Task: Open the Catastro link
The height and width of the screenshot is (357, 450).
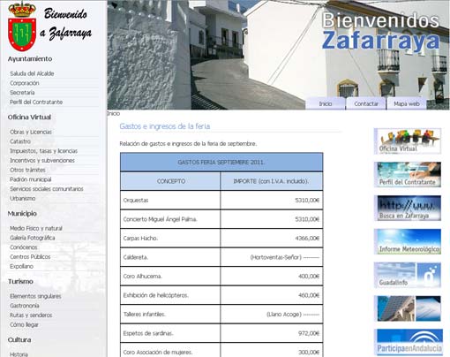Action: pyautogui.click(x=20, y=141)
